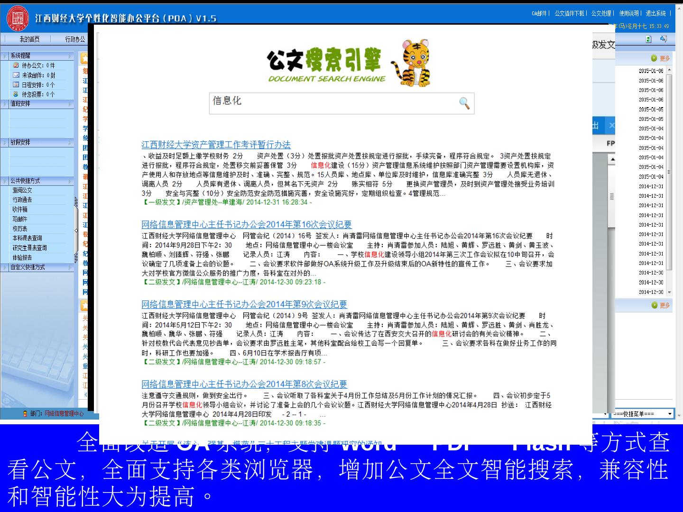The width and height of the screenshot is (683, 512).
Task: Click the 待办公文 clipboard icon
Action: click(x=16, y=65)
